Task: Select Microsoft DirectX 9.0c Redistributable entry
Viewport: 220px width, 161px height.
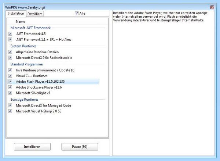Action: tap(44, 58)
